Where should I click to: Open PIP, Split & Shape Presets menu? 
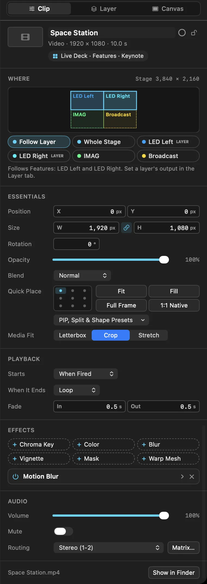click(101, 320)
